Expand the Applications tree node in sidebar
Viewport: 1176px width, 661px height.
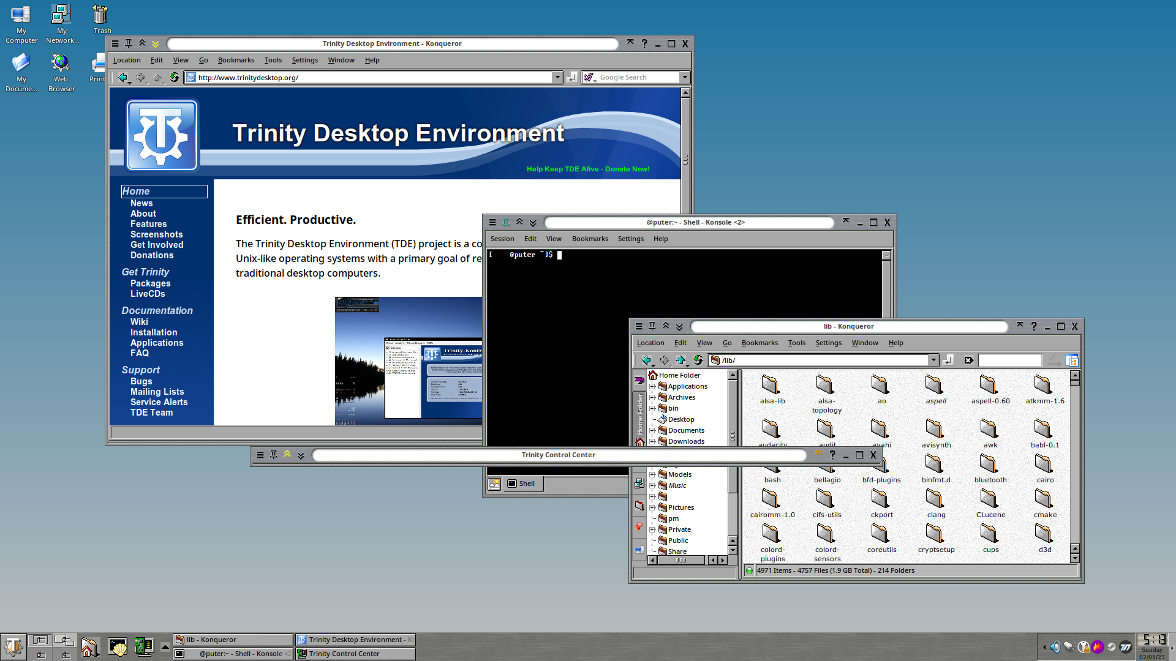click(x=652, y=386)
